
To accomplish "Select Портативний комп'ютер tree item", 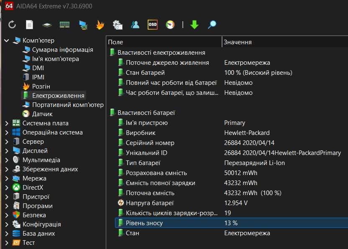I will click(x=68, y=105).
